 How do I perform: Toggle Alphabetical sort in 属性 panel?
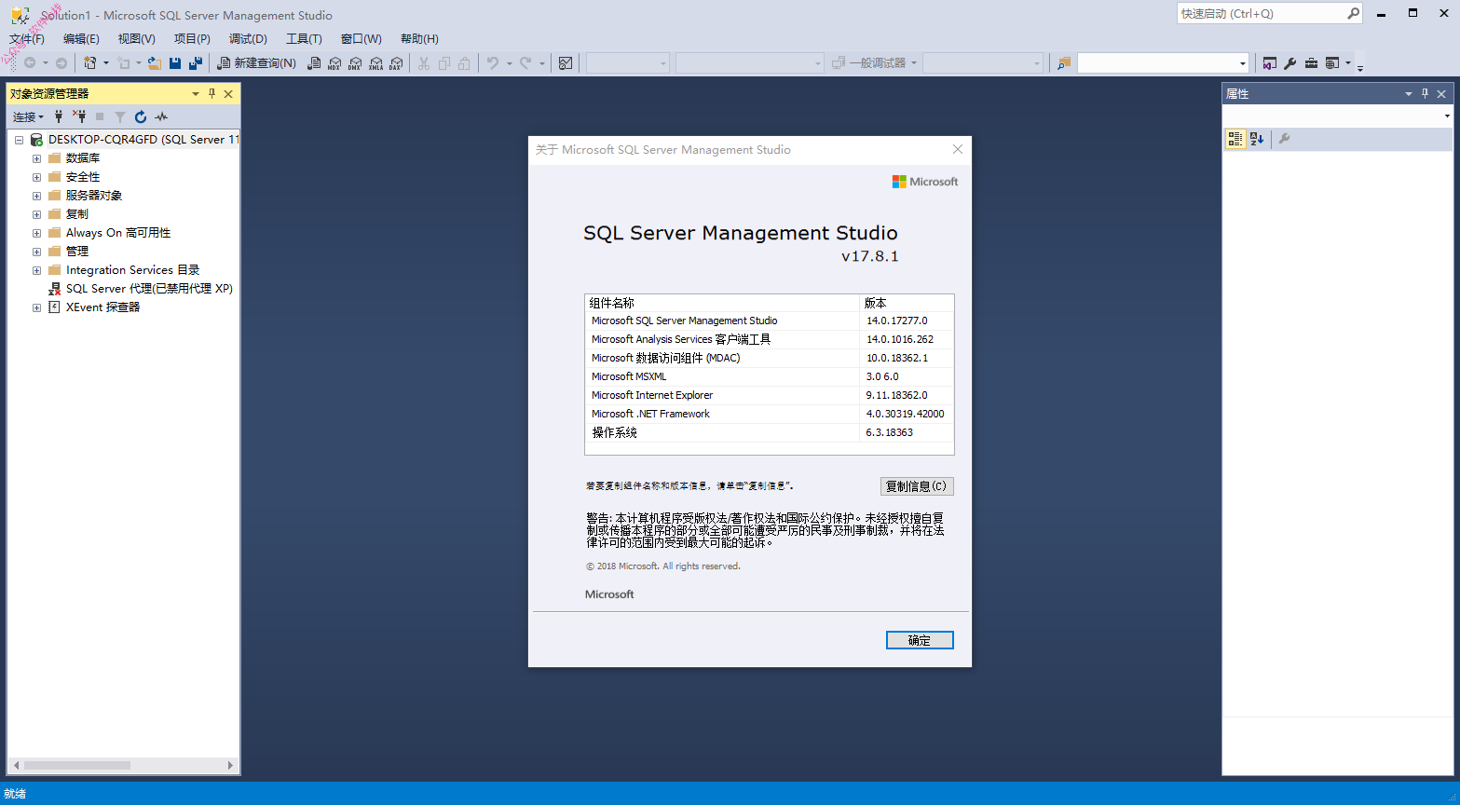click(x=1257, y=139)
